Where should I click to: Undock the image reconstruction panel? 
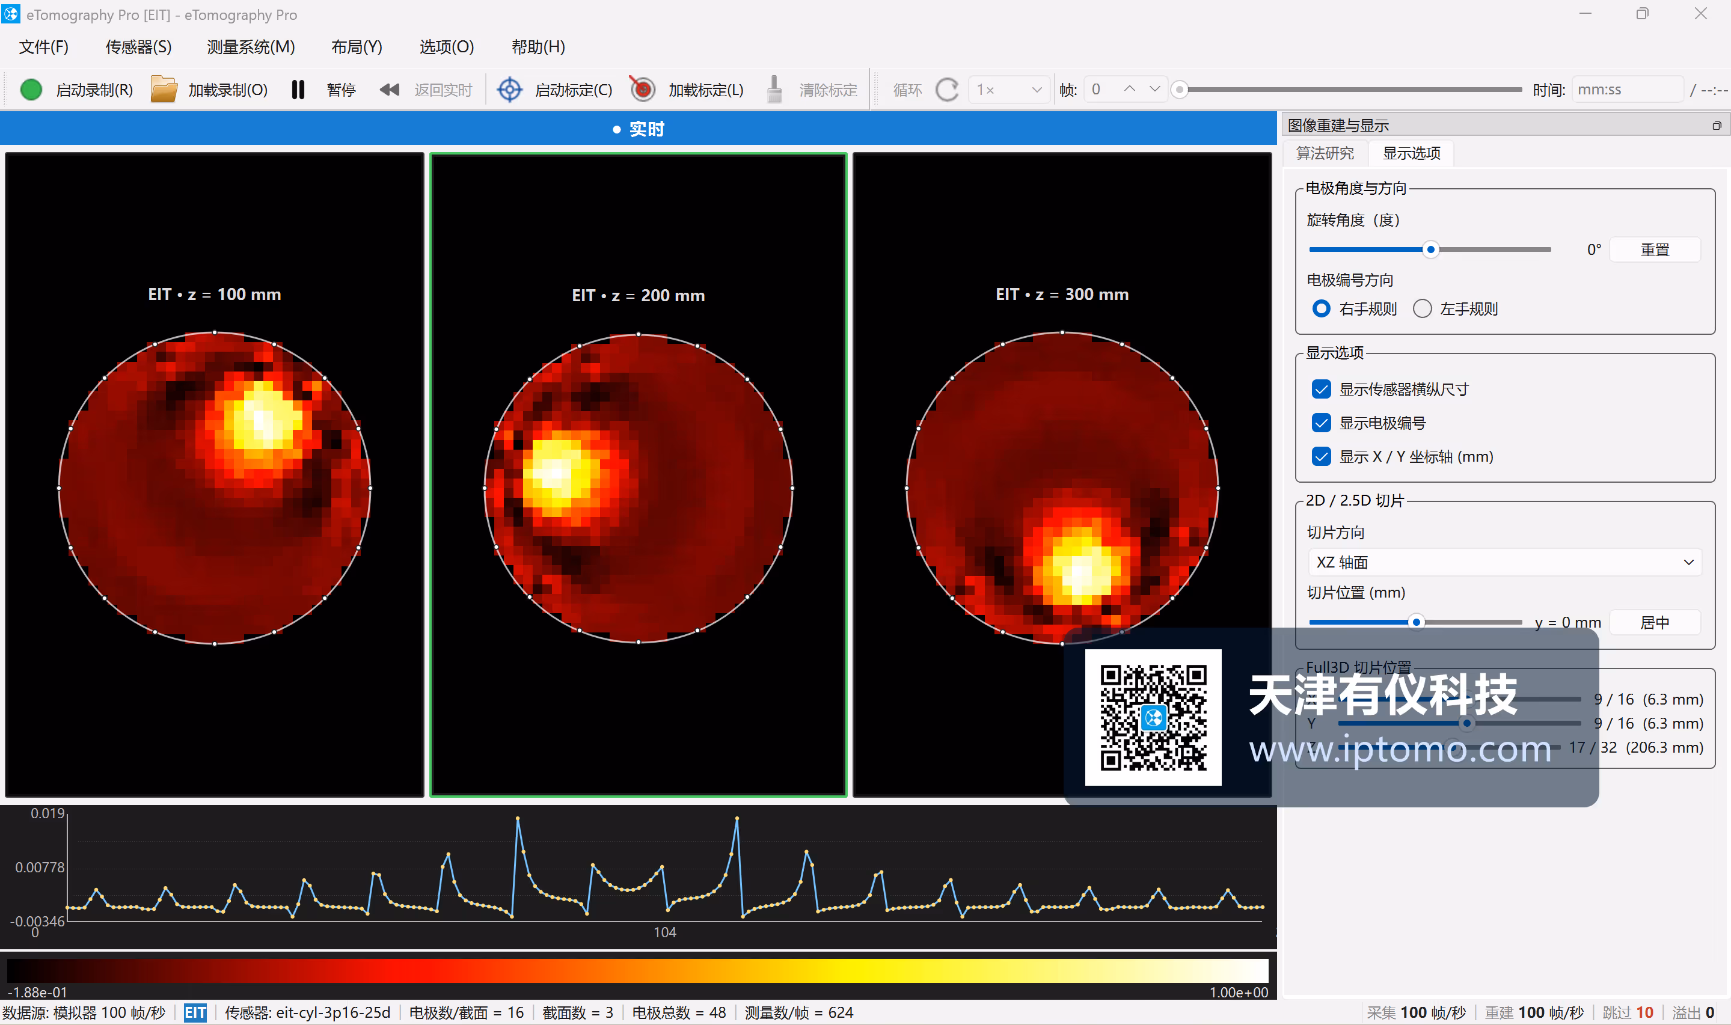pos(1717,126)
